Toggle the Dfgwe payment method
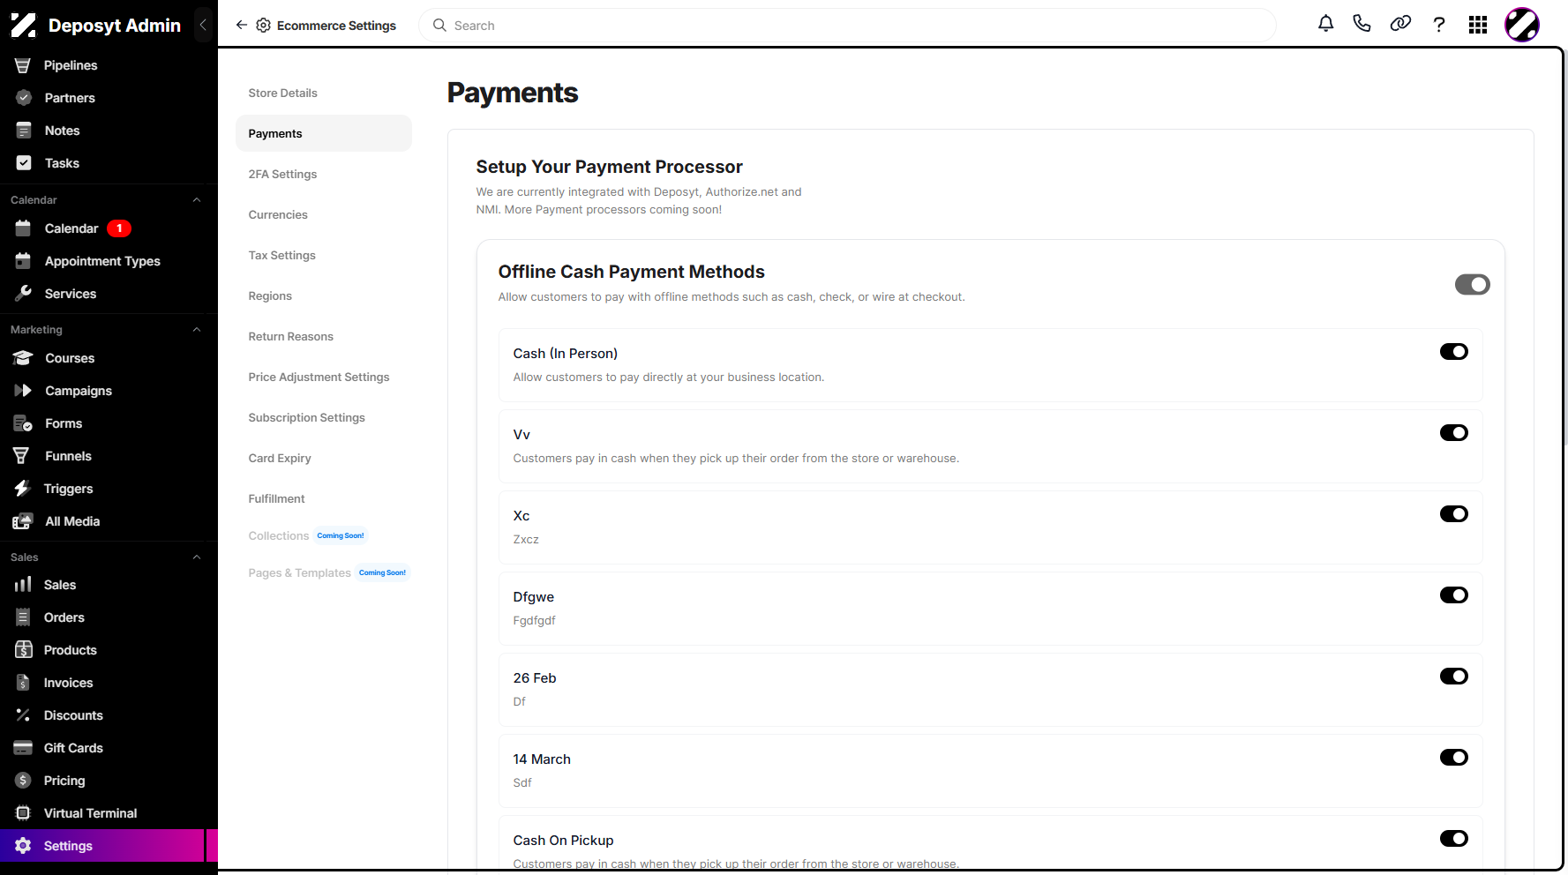 pyautogui.click(x=1453, y=595)
